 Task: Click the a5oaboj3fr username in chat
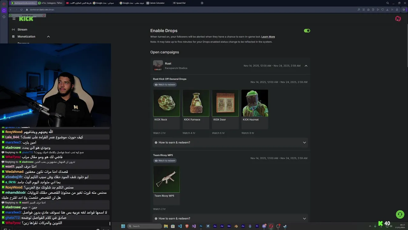[14, 177]
